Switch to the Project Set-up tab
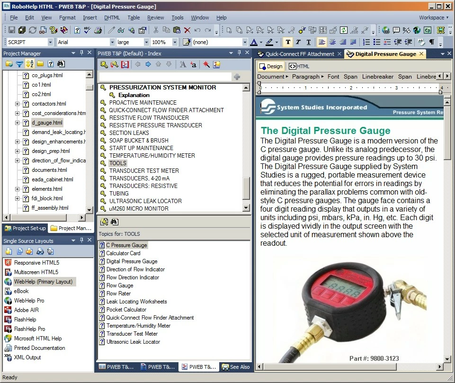Viewport: 455px width, 383px height. tap(25, 228)
